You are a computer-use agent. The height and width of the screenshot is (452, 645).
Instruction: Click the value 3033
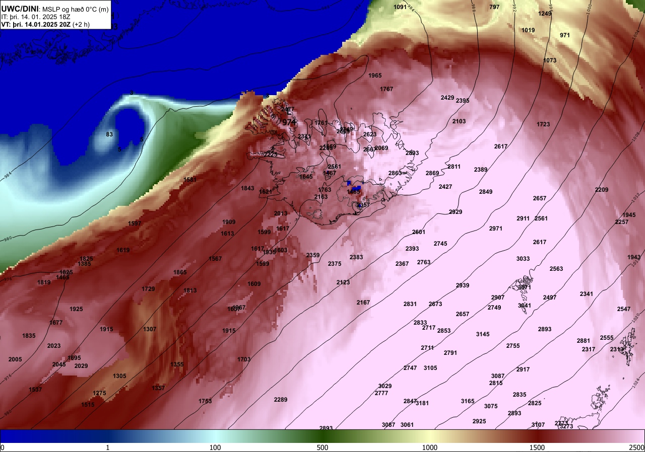click(x=523, y=259)
